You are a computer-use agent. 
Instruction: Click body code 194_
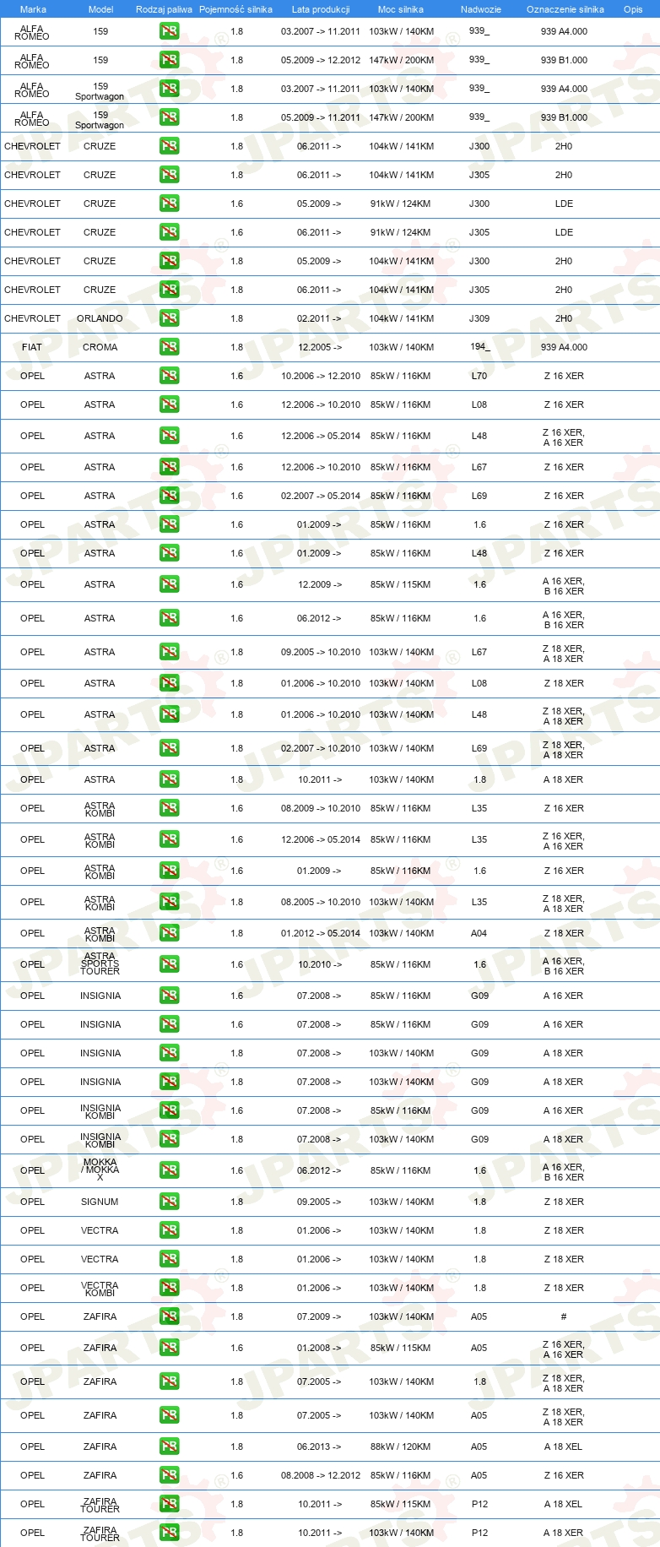479,347
